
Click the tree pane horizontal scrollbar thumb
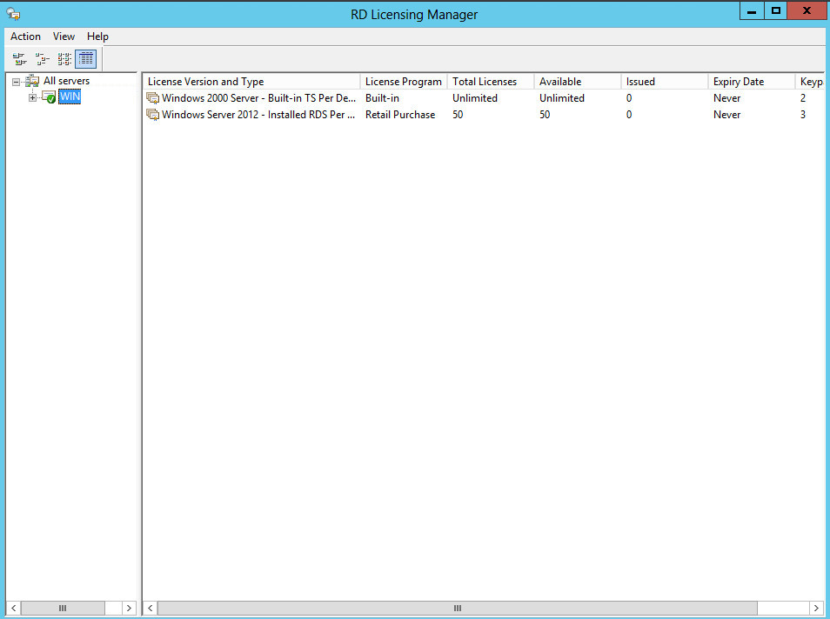pos(63,609)
